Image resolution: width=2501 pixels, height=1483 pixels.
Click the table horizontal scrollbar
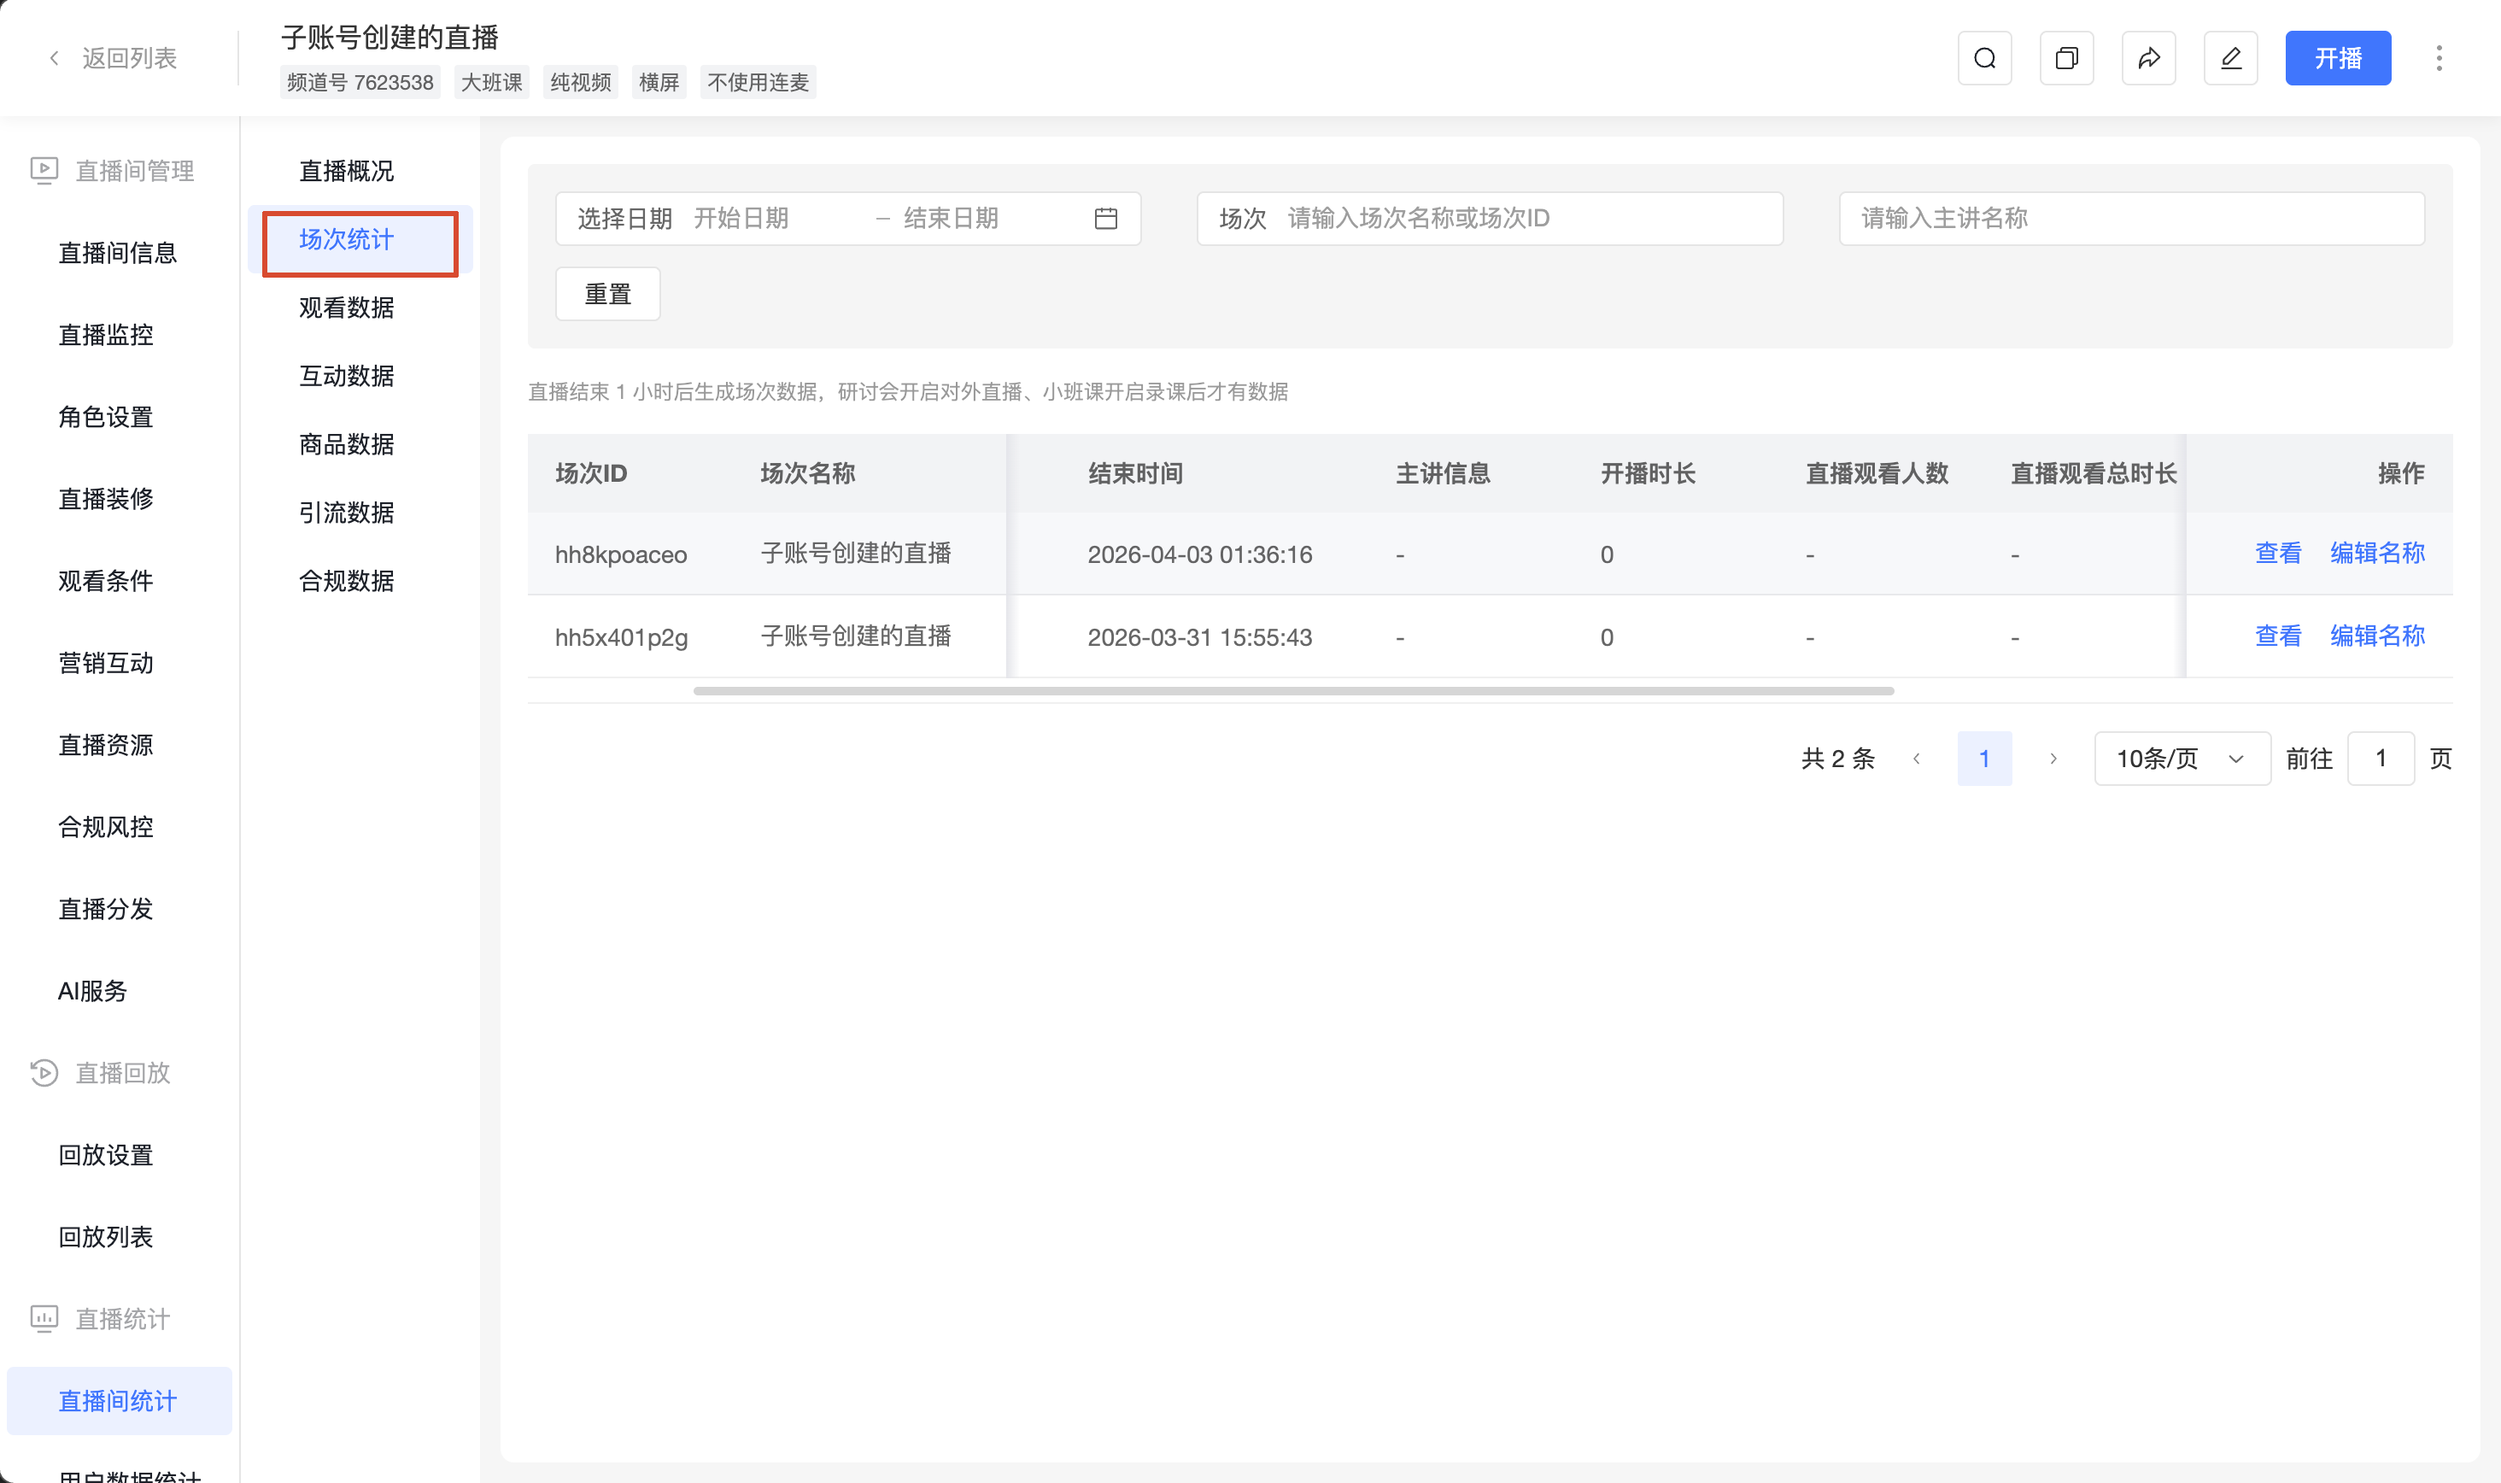click(x=1293, y=690)
